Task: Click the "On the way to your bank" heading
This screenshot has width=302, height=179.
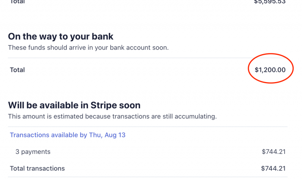Action: [x=61, y=37]
